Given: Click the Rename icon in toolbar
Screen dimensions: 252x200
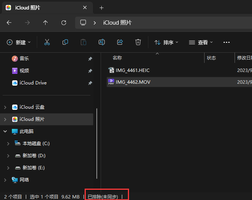Looking at the screenshot, I should tap(102, 42).
